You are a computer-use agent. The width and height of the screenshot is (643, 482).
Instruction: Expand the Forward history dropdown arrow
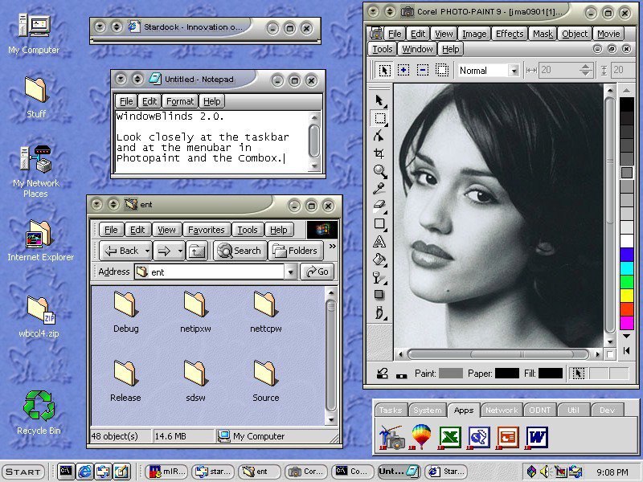coord(180,251)
